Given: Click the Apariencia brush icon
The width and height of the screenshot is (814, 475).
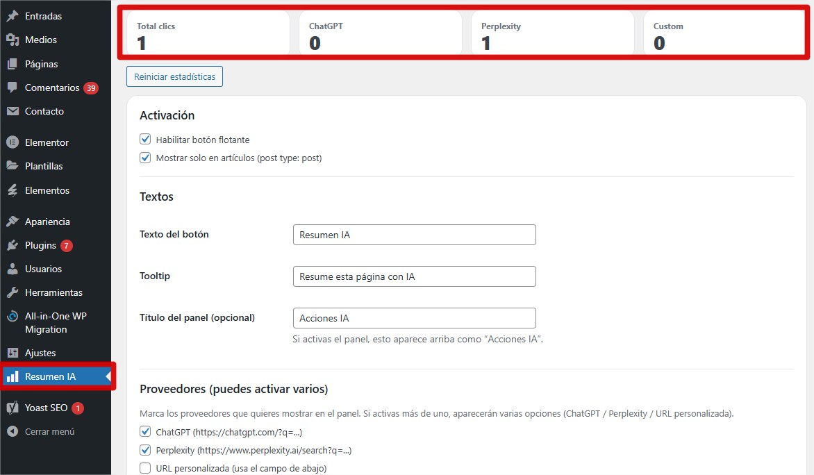Looking at the screenshot, I should 12,221.
